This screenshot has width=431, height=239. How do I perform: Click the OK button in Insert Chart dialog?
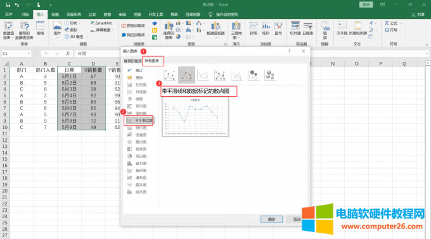click(271, 219)
